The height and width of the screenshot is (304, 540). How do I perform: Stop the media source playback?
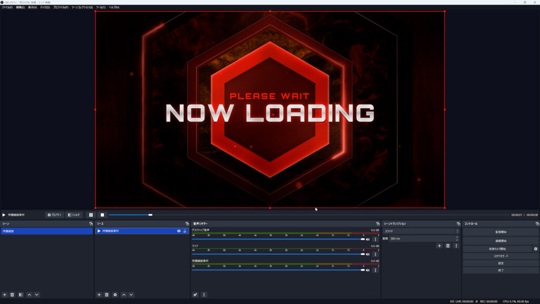click(x=102, y=215)
